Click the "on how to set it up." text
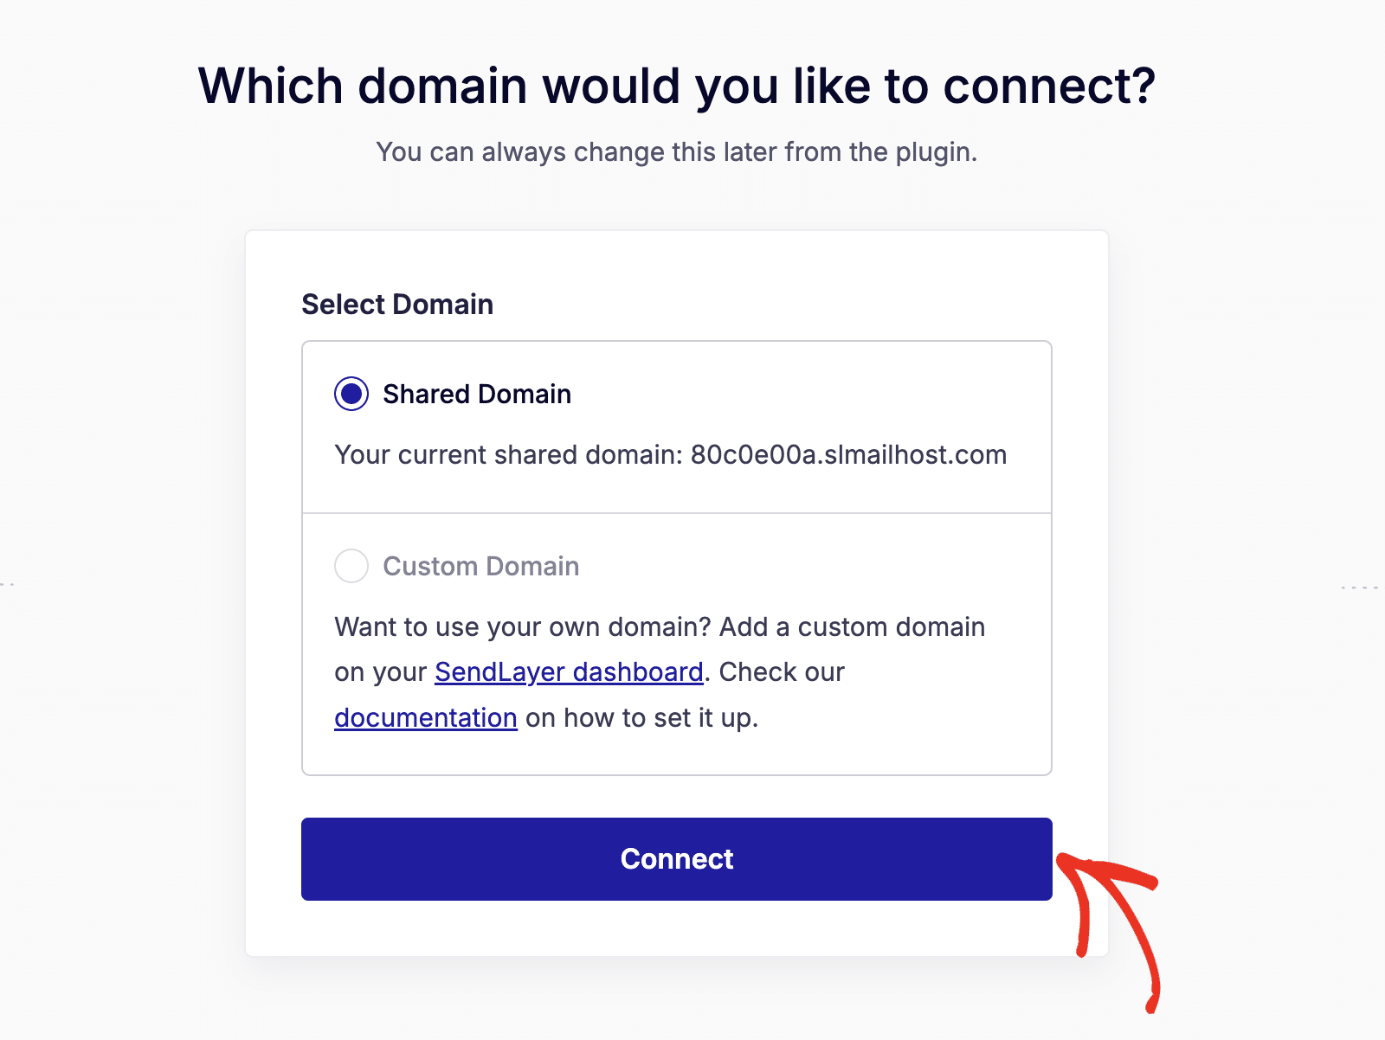This screenshot has height=1040, width=1385. coord(641,718)
